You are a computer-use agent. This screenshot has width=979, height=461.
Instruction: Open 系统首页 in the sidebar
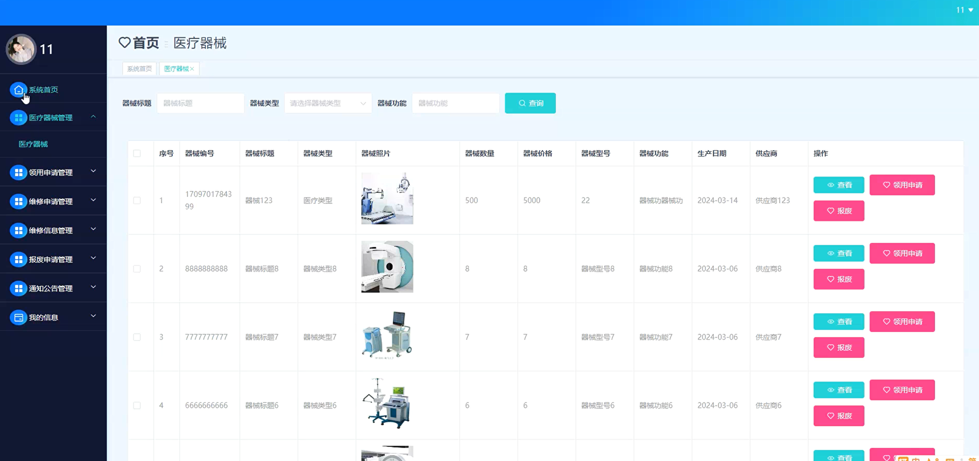pyautogui.click(x=44, y=90)
